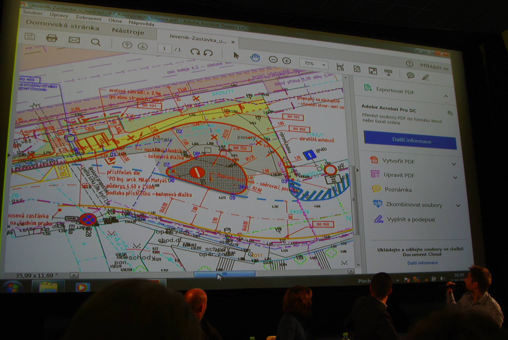This screenshot has width=508, height=340.
Task: Open the Search magnifier tool
Action: tap(96, 42)
